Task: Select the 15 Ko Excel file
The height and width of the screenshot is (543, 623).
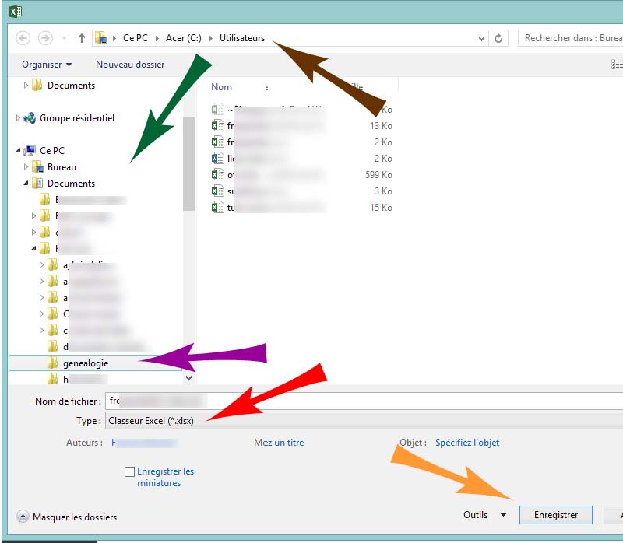Action: tap(302, 207)
